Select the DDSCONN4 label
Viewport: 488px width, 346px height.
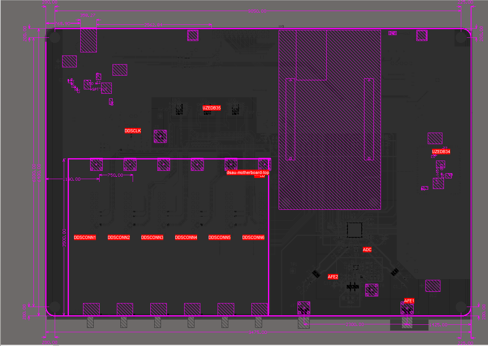click(x=186, y=238)
